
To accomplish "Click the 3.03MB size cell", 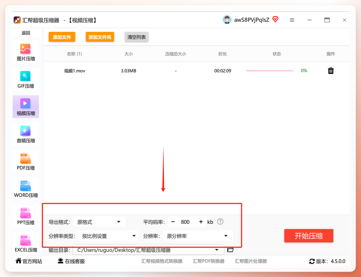I will coord(129,71).
